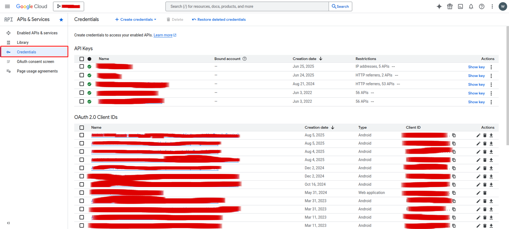Screen dimensions: 509x229
Task: Edit the Web application OAuth client
Action: coord(478,193)
